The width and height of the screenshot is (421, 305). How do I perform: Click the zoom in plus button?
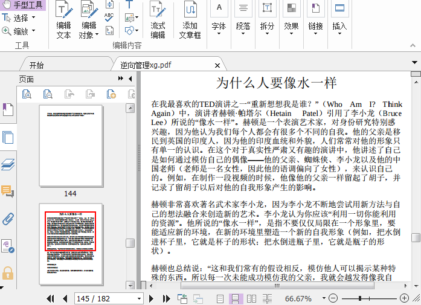tap(404, 298)
